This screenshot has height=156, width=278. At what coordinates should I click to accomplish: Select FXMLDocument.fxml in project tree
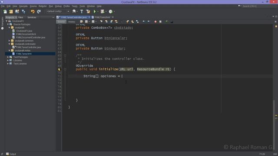click(26, 34)
